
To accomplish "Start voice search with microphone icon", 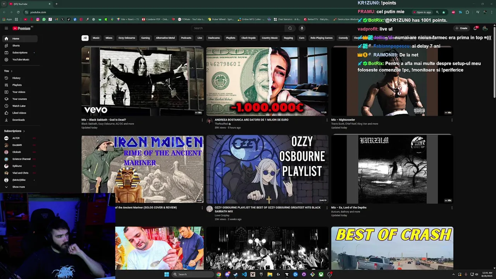I will pos(302,28).
